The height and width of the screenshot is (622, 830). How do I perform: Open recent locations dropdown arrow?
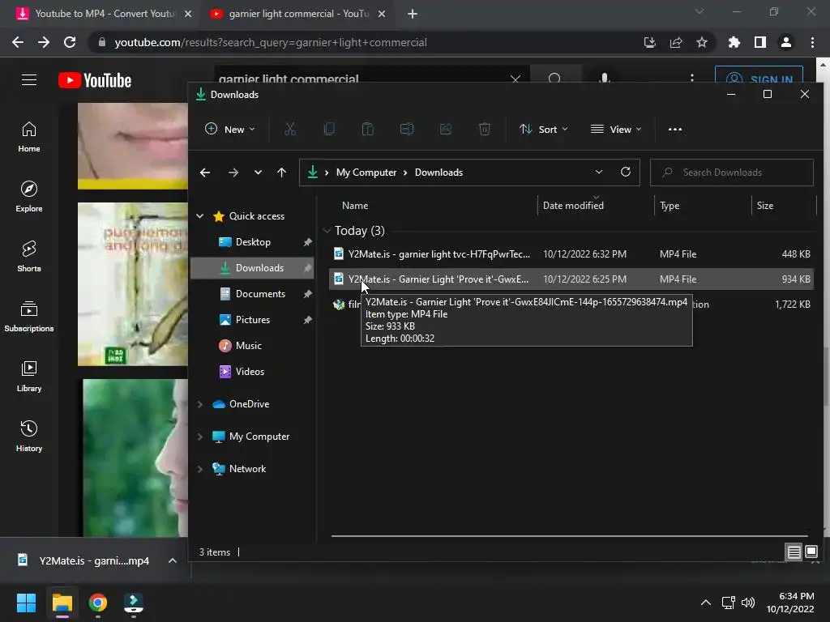click(x=258, y=173)
